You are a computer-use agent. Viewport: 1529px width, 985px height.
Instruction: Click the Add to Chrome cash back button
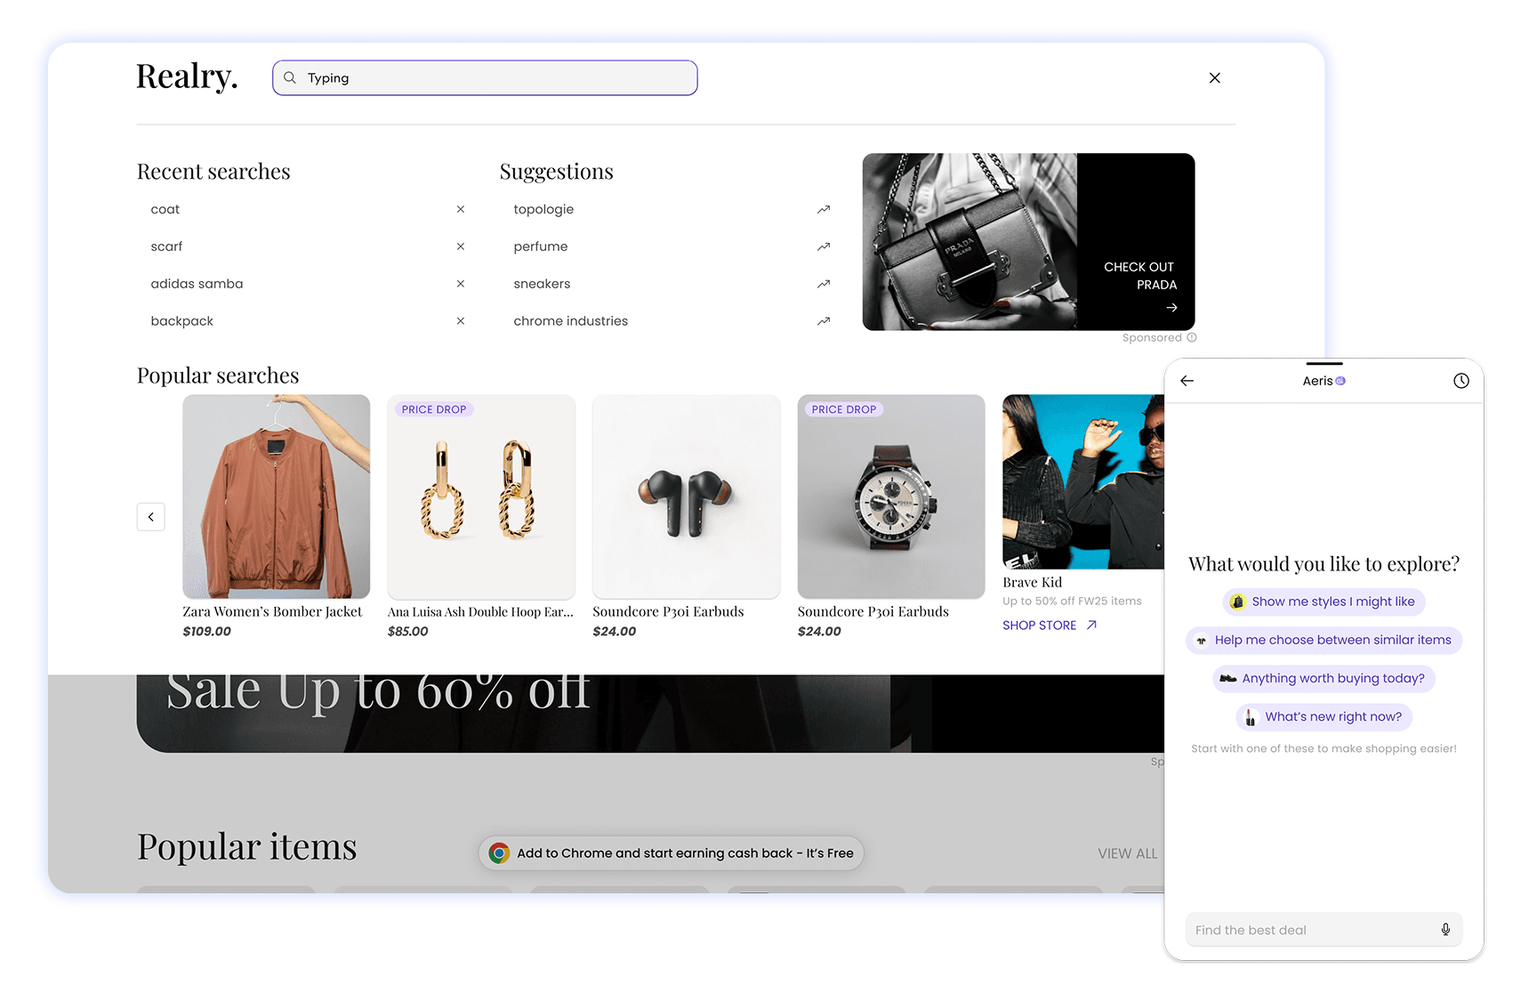[x=672, y=853]
